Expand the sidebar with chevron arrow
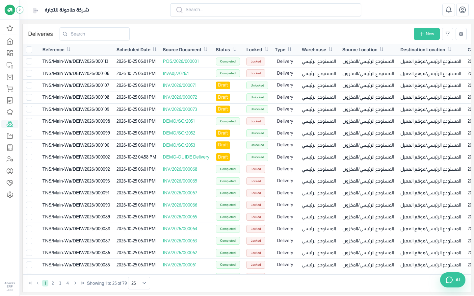The height and width of the screenshot is (296, 474). click(20, 10)
